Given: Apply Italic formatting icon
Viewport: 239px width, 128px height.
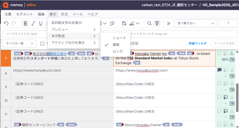Looking at the screenshot, I should [33, 23].
